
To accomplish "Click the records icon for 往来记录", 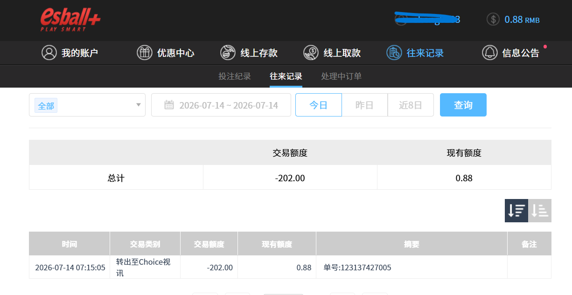I will coord(394,53).
